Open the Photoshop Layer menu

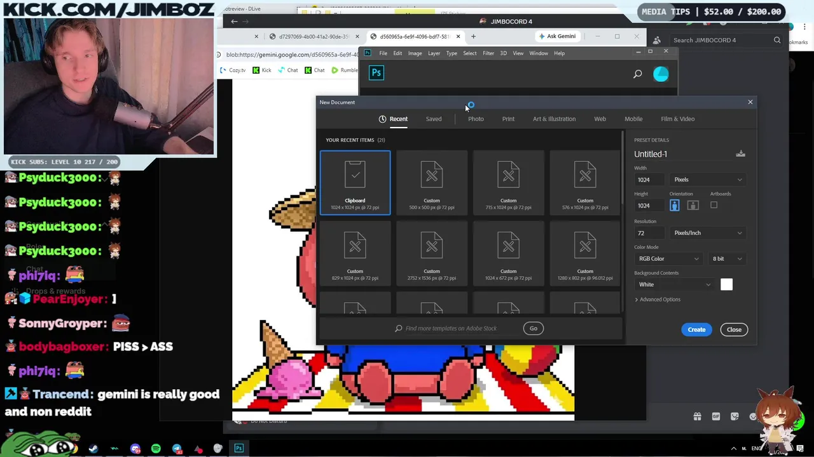[x=434, y=53]
